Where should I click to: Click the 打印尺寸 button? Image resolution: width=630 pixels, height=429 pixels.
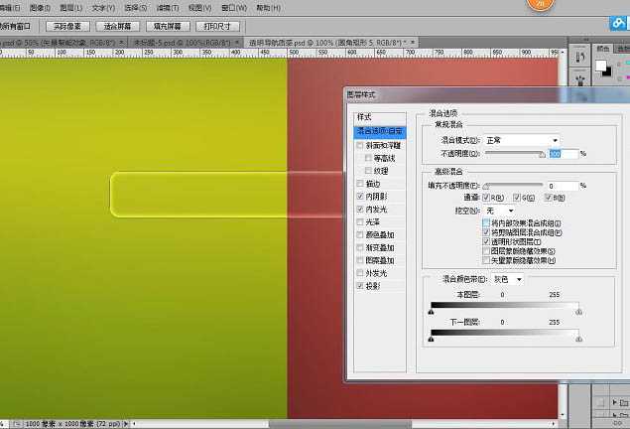point(217,27)
